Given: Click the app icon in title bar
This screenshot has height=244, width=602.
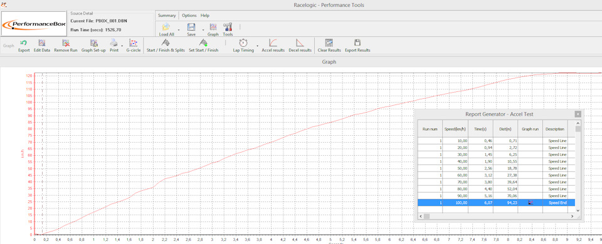Looking at the screenshot, I should 4,4.
